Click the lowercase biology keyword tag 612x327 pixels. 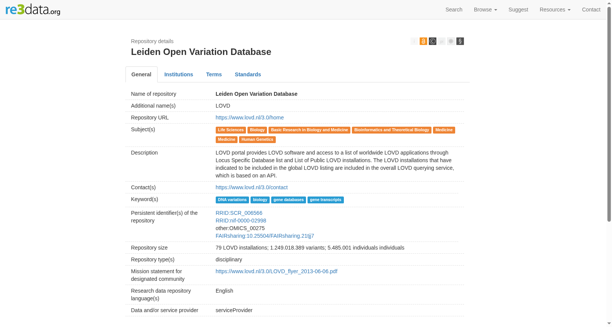pyautogui.click(x=260, y=200)
